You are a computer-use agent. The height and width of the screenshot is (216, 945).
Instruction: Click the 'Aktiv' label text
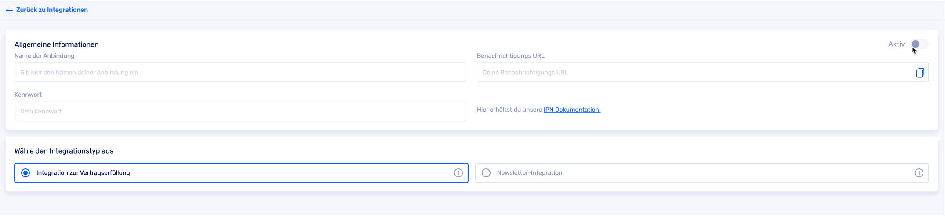tap(896, 44)
